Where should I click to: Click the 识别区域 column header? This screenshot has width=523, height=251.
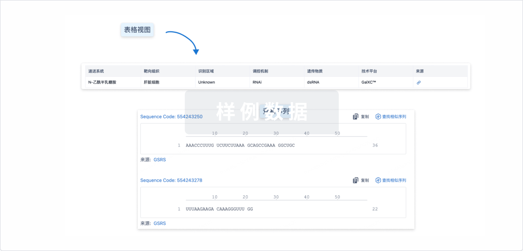(x=206, y=71)
